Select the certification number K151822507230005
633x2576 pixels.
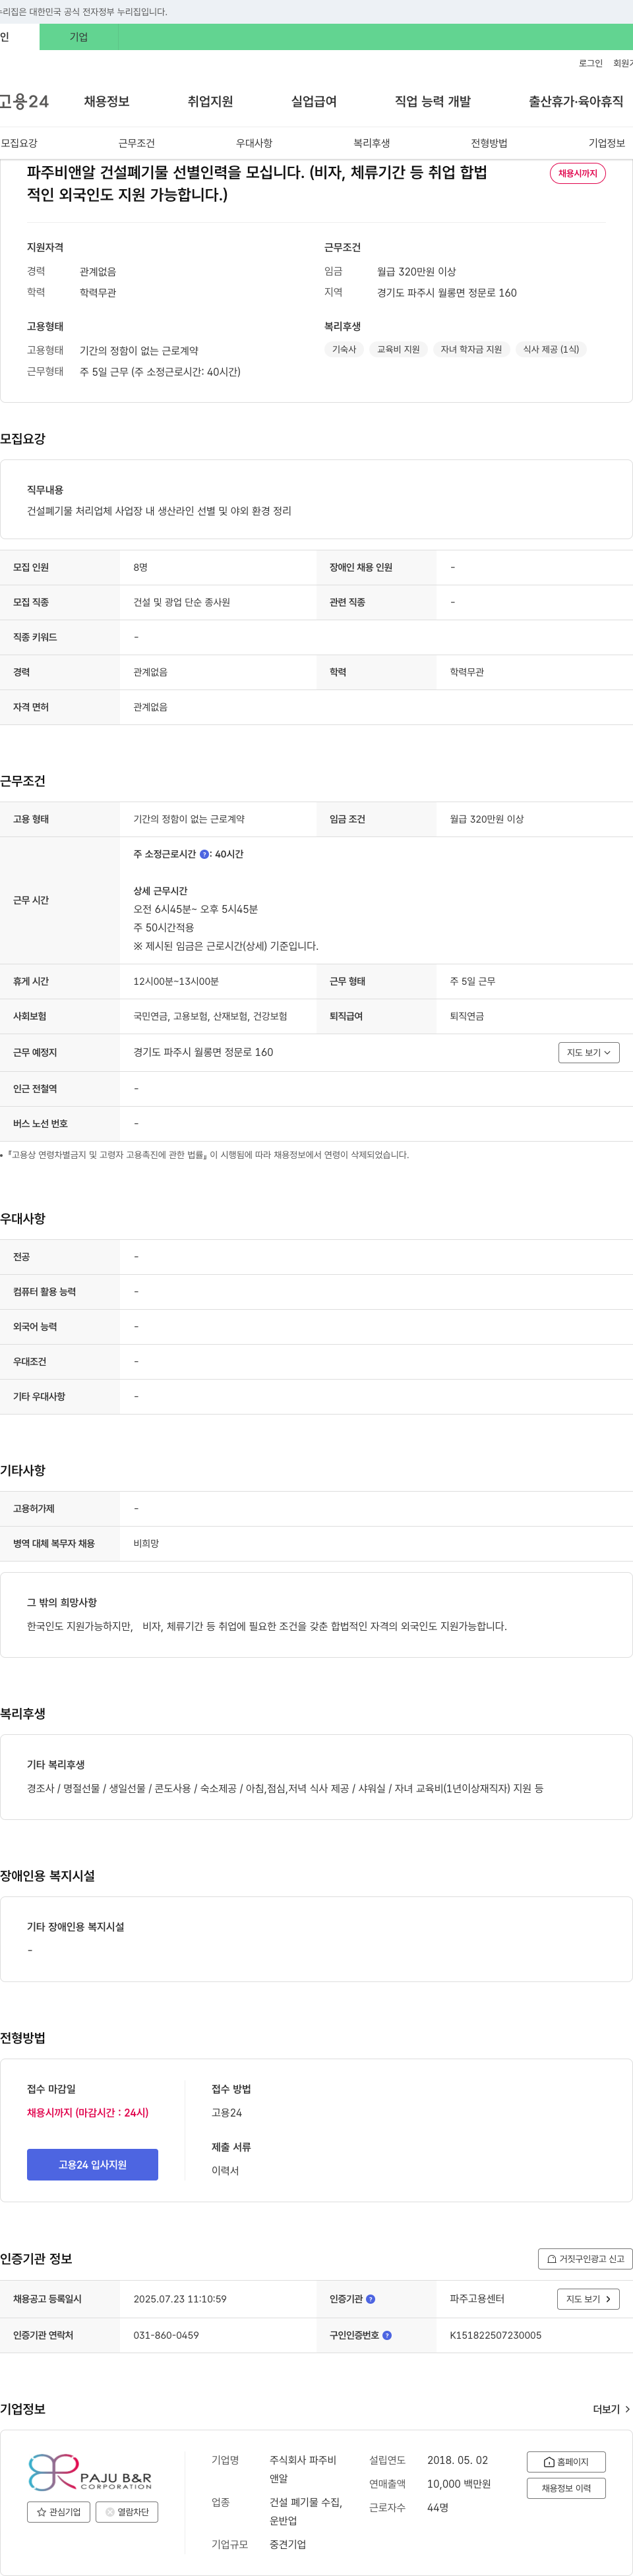[x=496, y=2335]
